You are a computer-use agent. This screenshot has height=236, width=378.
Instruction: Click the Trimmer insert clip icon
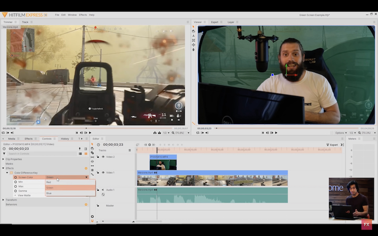coord(155,133)
